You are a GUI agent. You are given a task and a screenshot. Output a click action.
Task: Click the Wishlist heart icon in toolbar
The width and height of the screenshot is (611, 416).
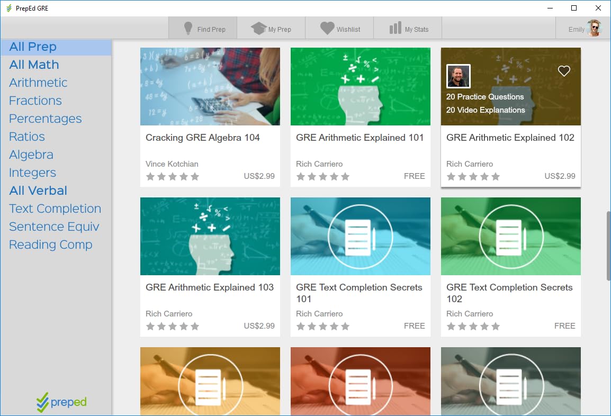[x=327, y=29]
